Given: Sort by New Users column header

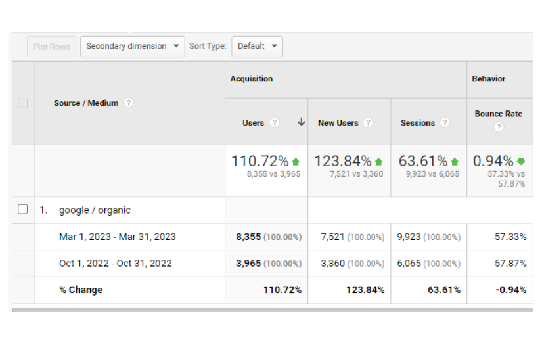Looking at the screenshot, I should point(338,123).
